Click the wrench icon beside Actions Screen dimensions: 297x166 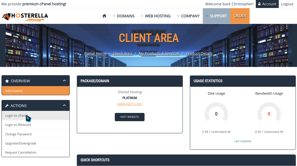[7, 106]
